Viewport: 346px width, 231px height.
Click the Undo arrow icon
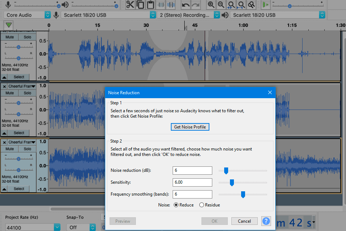(186, 4)
